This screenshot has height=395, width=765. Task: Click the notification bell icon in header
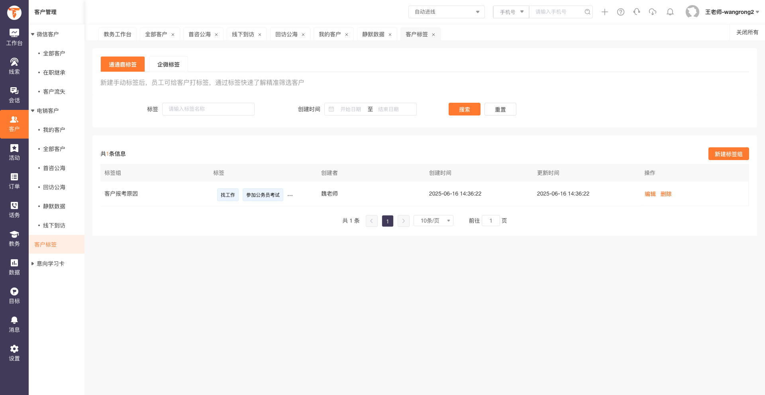[x=670, y=12]
